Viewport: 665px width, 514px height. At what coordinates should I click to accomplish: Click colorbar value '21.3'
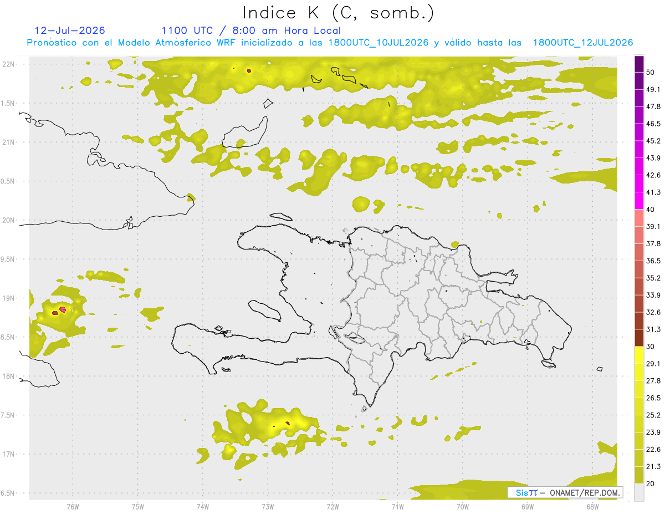[653, 467]
